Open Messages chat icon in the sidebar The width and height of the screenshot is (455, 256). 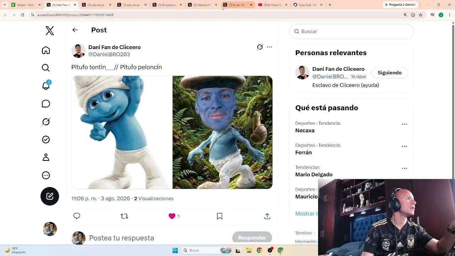(46, 104)
